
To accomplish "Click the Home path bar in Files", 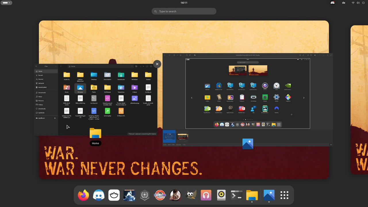I will click(100, 66).
